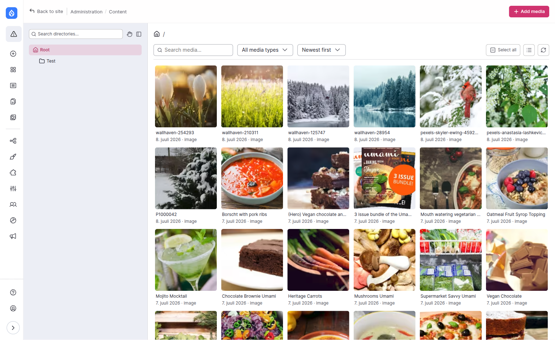Select the Test folder
Image resolution: width=555 pixels, height=340 pixels.
[47, 61]
